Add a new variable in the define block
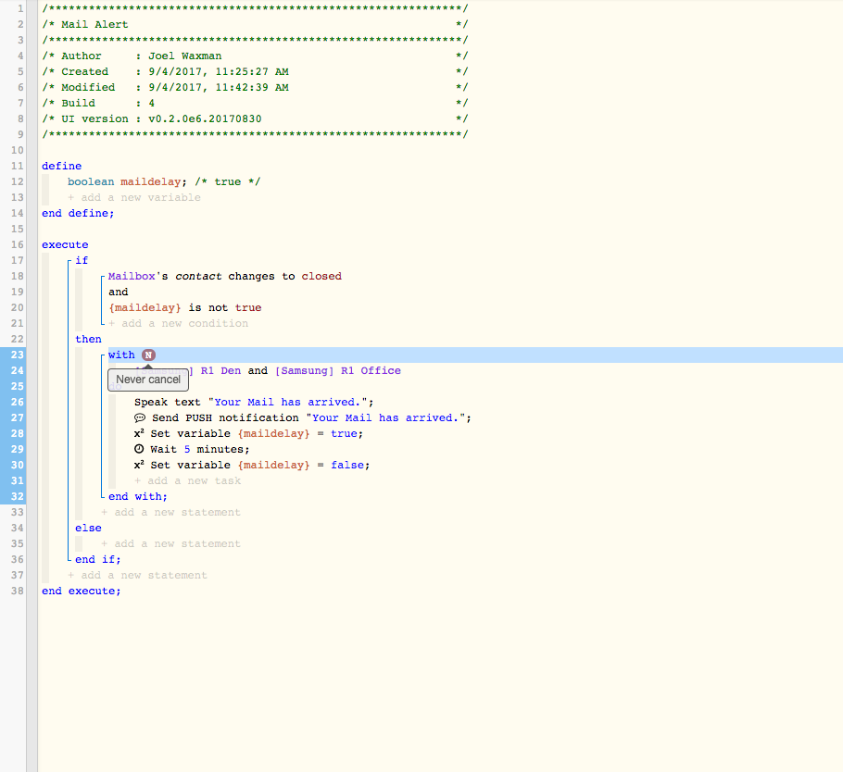 134,198
